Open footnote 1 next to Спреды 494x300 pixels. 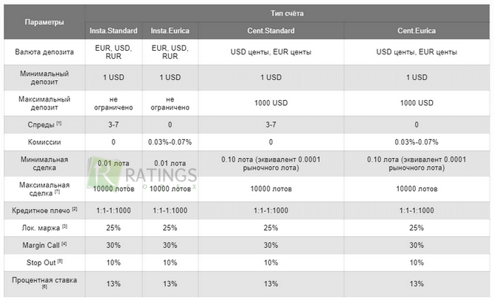(59, 123)
